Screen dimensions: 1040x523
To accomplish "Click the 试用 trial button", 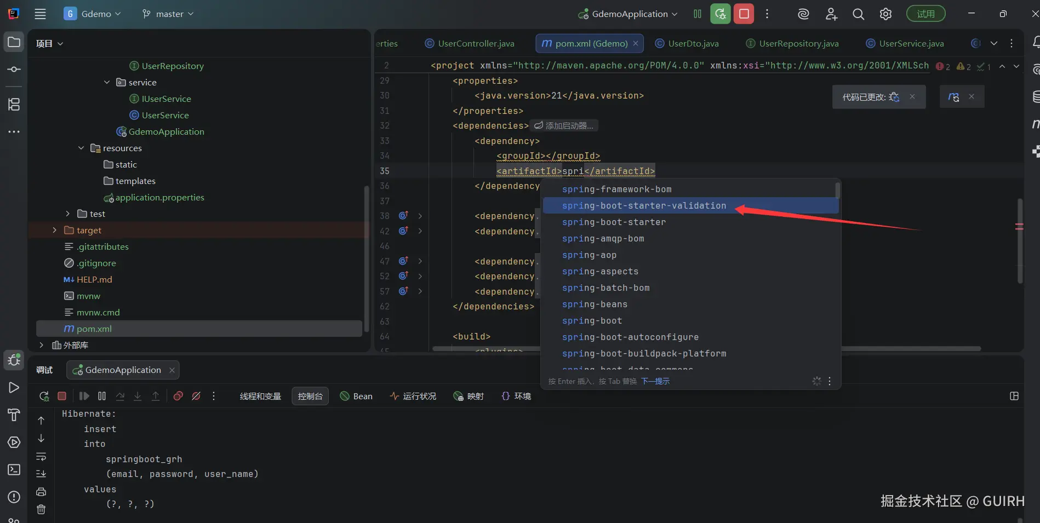I will pos(926,14).
